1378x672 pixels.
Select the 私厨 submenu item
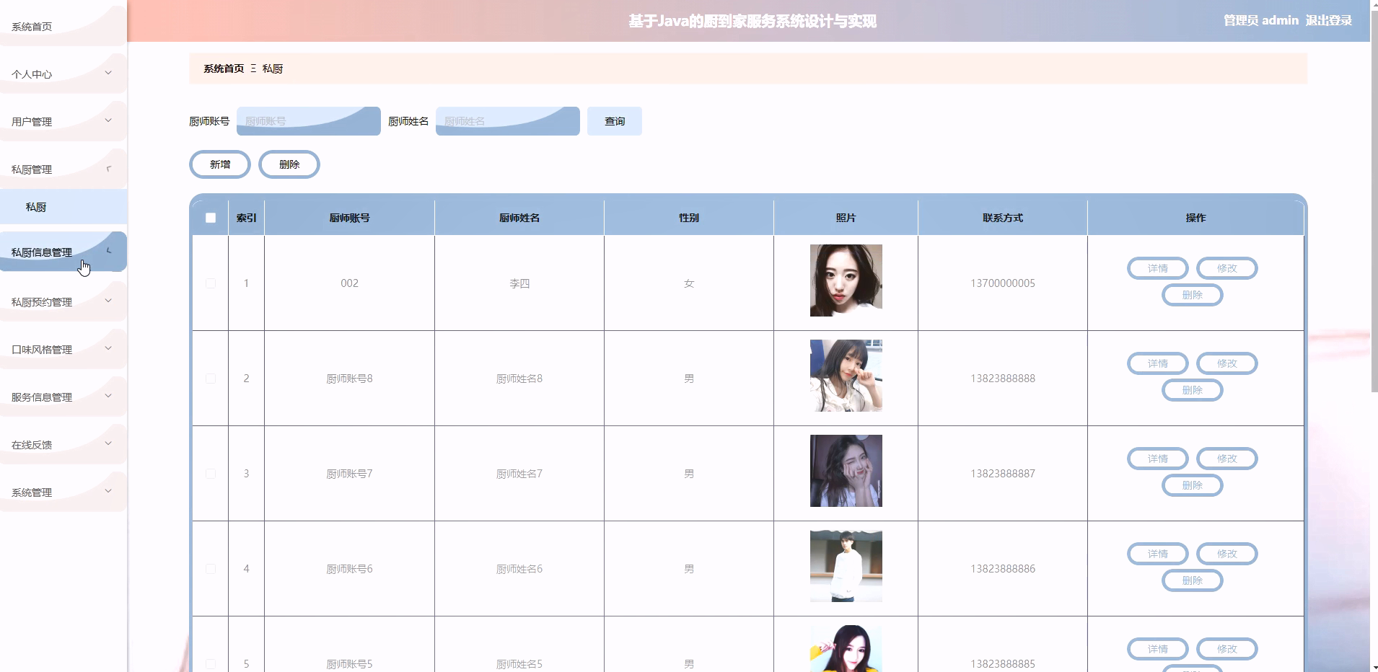(37, 206)
